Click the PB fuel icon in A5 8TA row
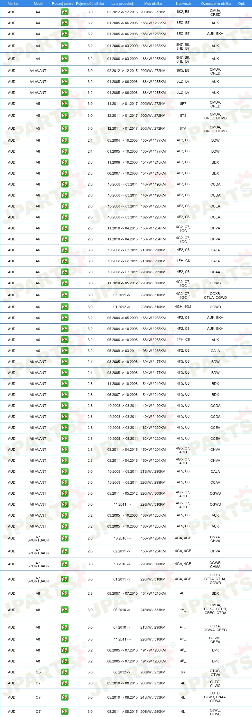Screen dimensions: 252x717 point(64,128)
